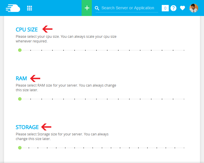The height and width of the screenshot is (163, 204).
Task: Open the notification counter showing 0
Action: click(165, 8)
